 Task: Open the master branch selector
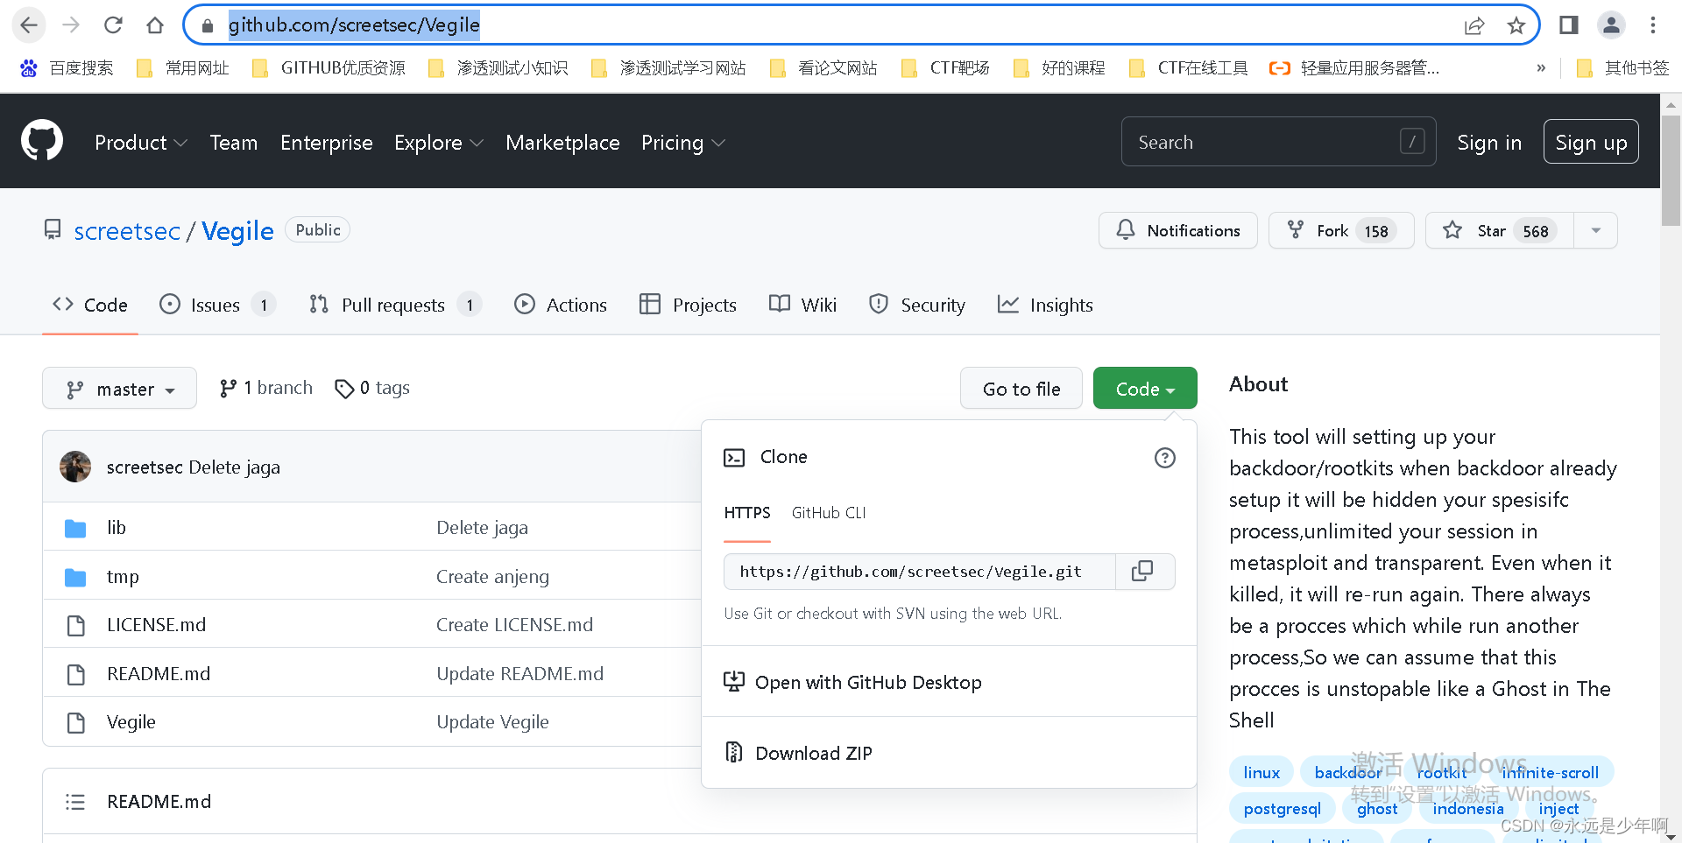[120, 389]
